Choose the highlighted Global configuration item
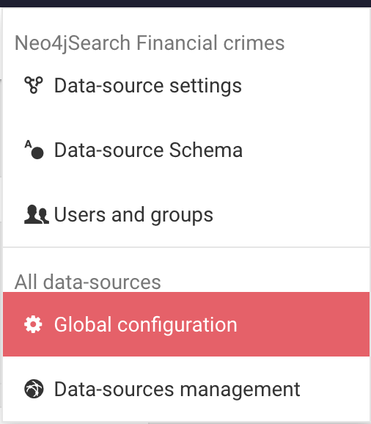Screen dimensions: 371x424 pyautogui.click(x=186, y=324)
